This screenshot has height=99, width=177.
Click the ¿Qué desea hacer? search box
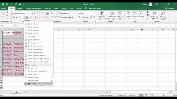(x=95, y=9)
